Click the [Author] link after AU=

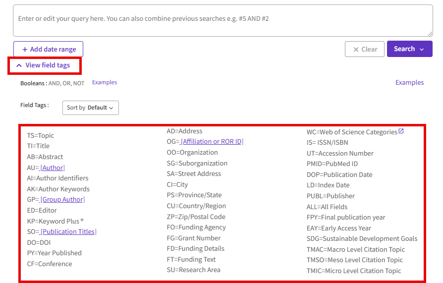pyautogui.click(x=53, y=168)
